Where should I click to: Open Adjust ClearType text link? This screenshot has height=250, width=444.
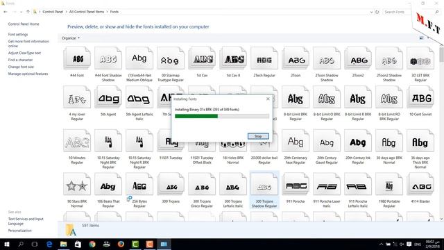point(24,53)
